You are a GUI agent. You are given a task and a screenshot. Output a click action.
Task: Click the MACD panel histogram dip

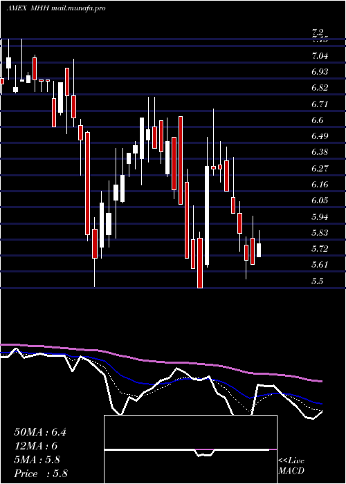coord(204,453)
